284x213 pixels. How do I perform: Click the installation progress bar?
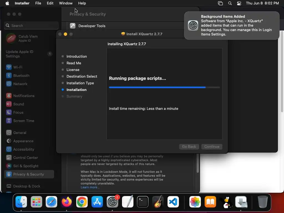164,87
